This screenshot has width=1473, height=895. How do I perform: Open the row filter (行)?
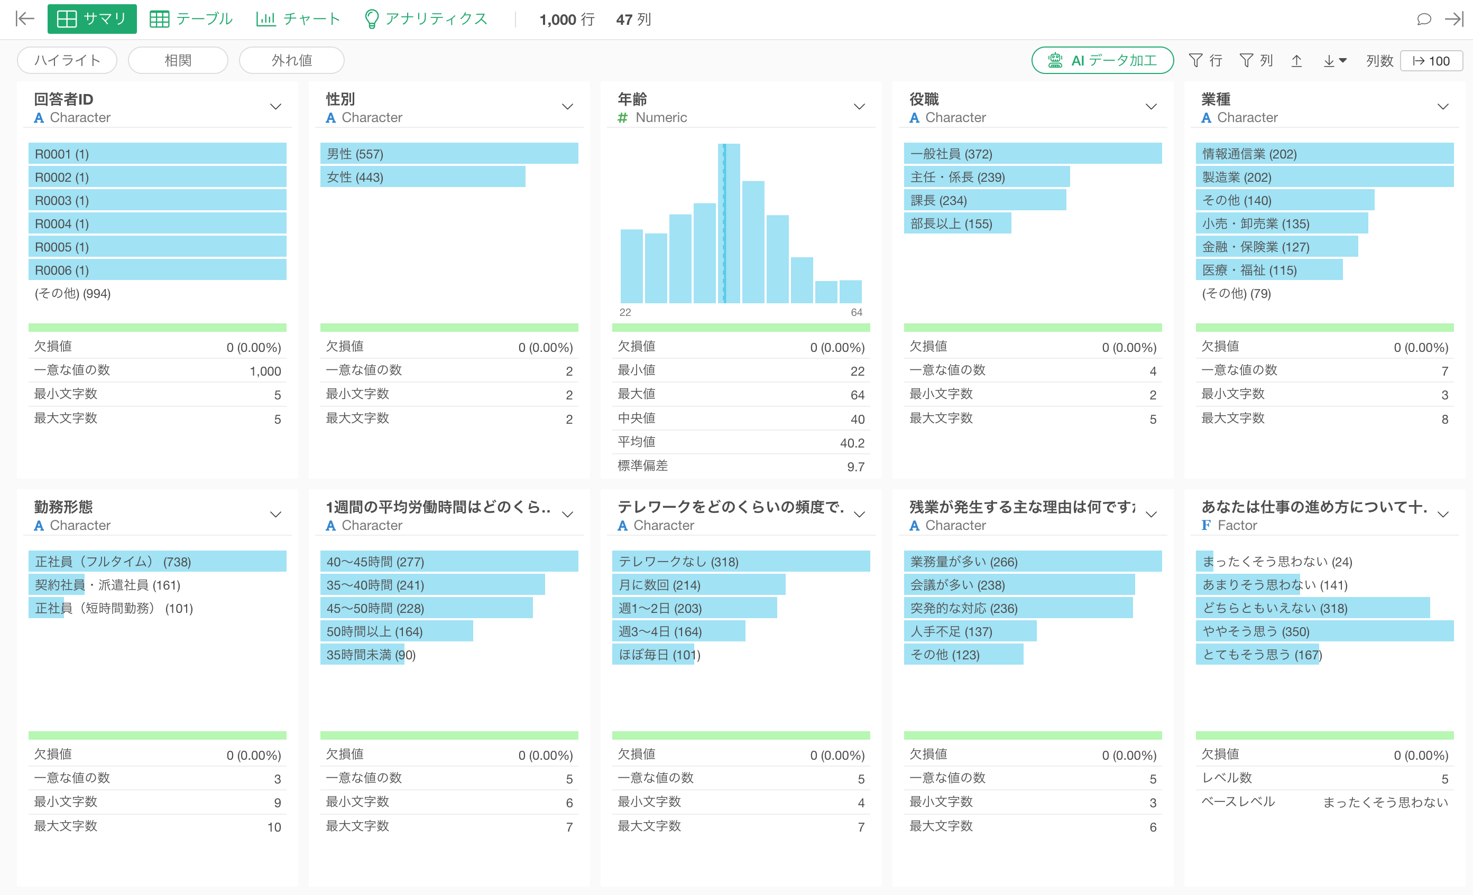(1205, 60)
